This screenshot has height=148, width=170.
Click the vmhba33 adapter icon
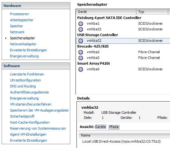tap(81, 29)
